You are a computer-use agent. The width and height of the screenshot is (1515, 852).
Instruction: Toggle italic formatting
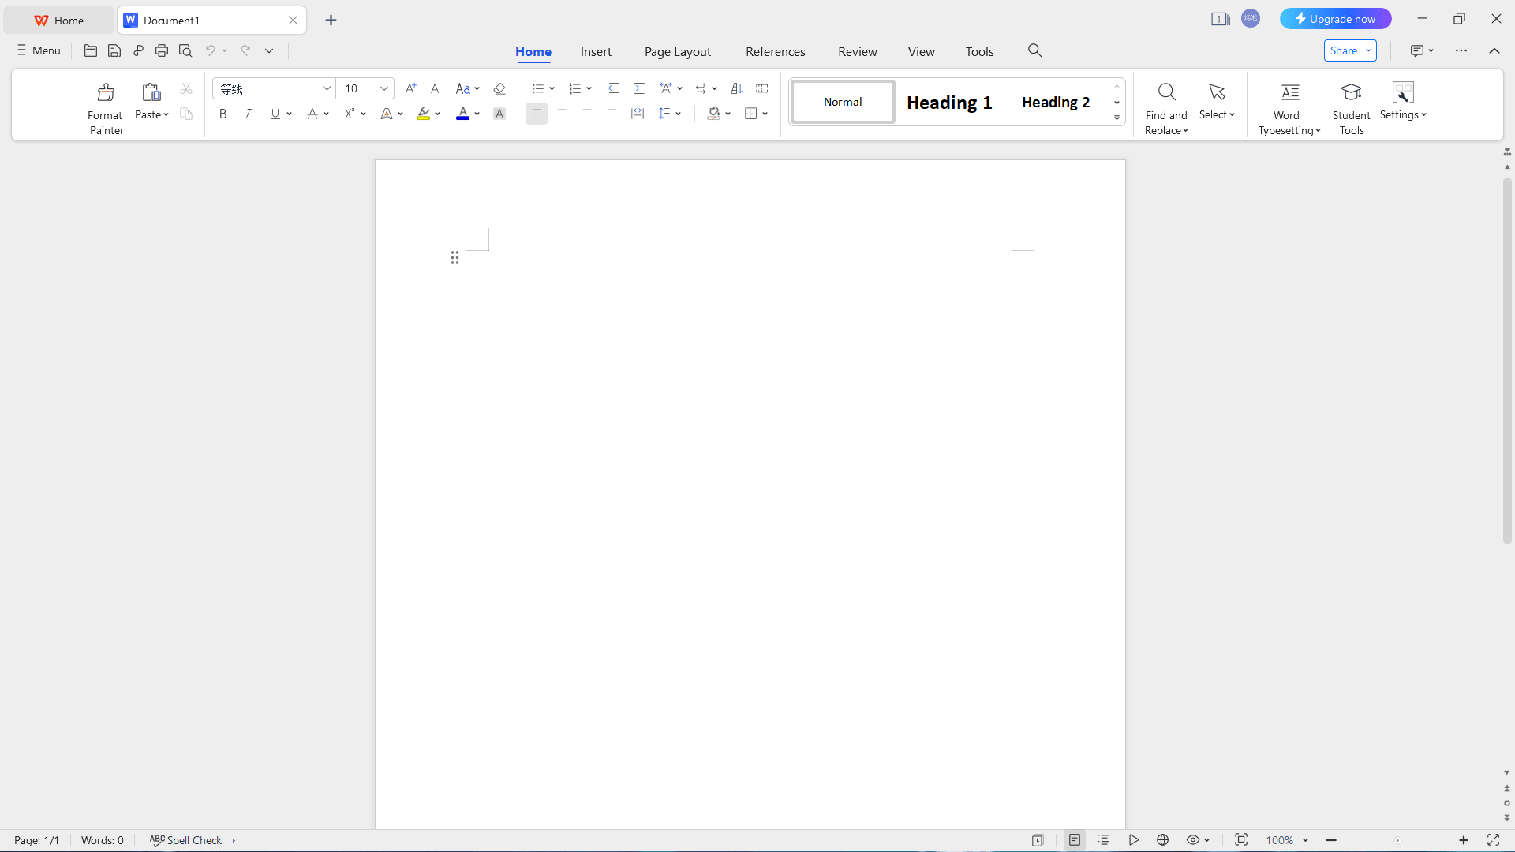(x=248, y=114)
